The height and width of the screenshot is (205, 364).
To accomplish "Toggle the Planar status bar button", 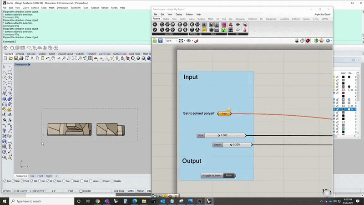I will pyautogui.click(x=140, y=191).
